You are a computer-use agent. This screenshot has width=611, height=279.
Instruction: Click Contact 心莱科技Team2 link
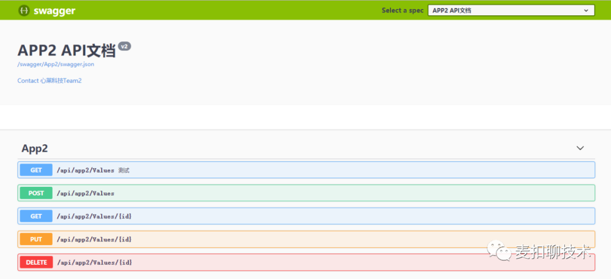[49, 81]
